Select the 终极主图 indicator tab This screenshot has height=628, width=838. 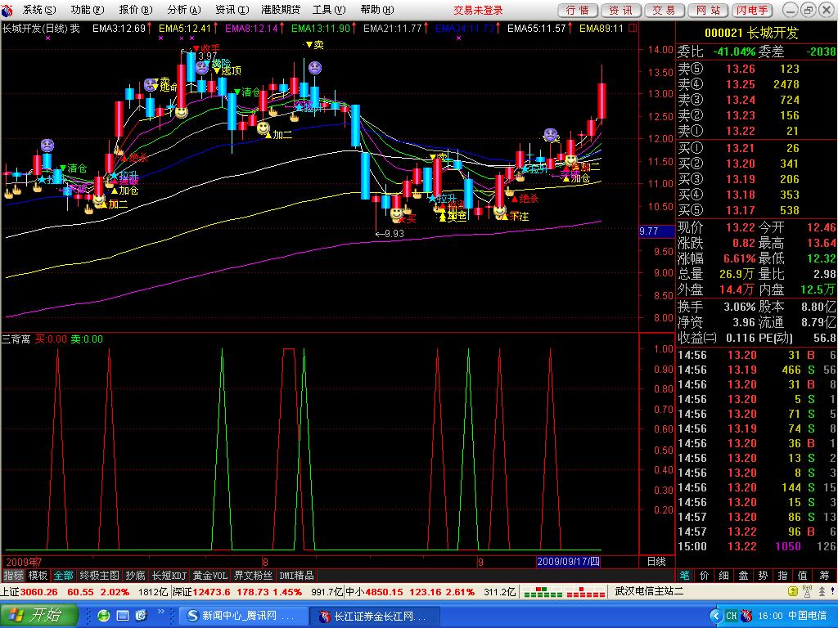[x=99, y=575]
